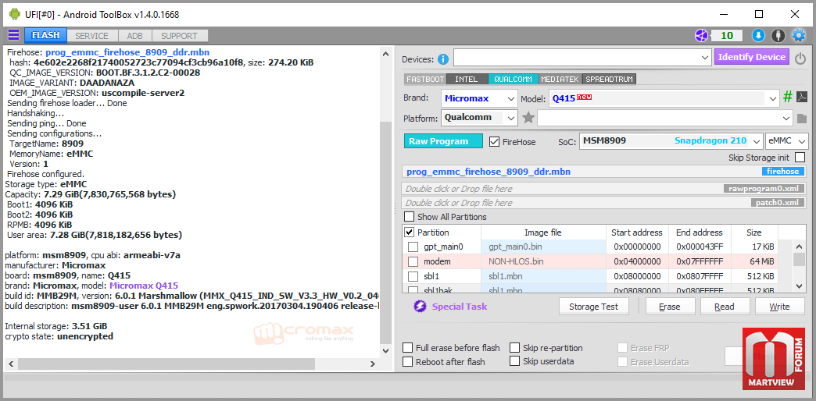Check Show All Partitions
The height and width of the screenshot is (401, 816).
pos(410,217)
